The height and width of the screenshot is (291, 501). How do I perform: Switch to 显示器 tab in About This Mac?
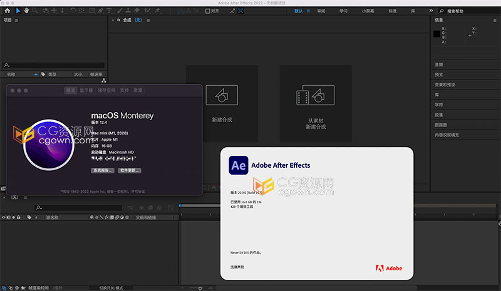point(86,90)
